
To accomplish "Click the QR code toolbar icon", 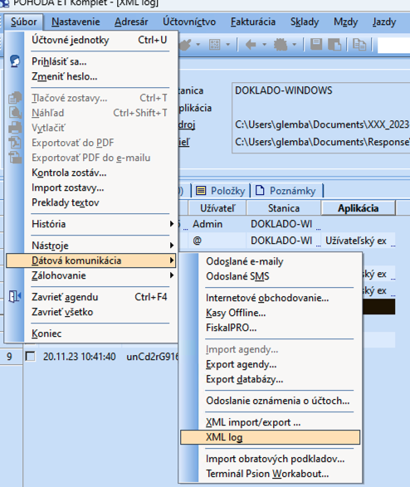I will [x=215, y=45].
